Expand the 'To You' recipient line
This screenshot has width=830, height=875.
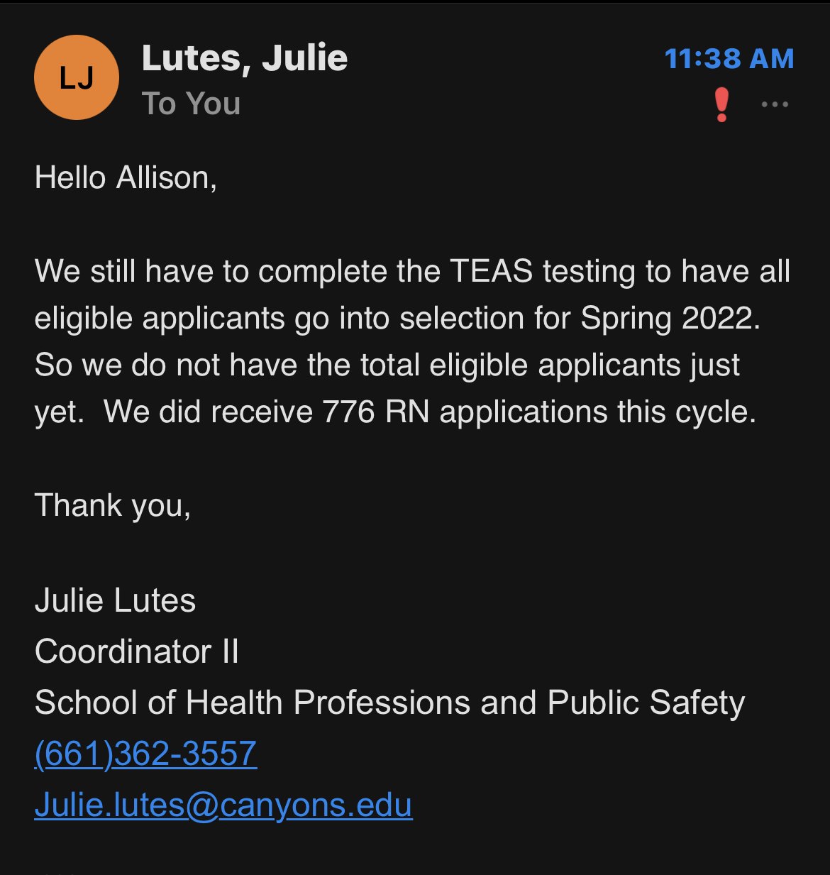[192, 104]
